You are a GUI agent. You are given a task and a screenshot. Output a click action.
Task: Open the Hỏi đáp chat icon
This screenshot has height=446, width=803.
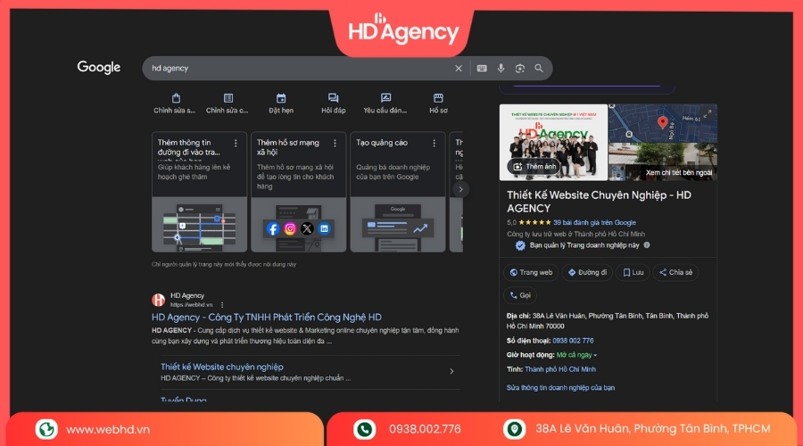point(334,98)
